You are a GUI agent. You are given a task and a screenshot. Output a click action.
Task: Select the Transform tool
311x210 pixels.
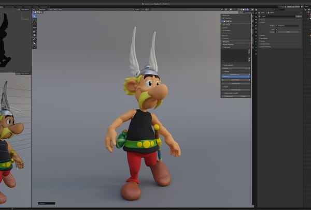(35, 35)
